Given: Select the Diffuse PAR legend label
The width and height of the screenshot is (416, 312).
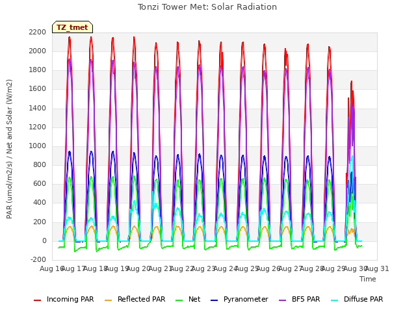Looking at the screenshot, I should pyautogui.click(x=363, y=299).
